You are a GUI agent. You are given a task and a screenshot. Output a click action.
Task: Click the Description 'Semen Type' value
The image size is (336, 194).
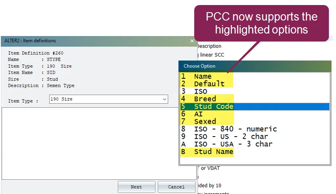61,85
